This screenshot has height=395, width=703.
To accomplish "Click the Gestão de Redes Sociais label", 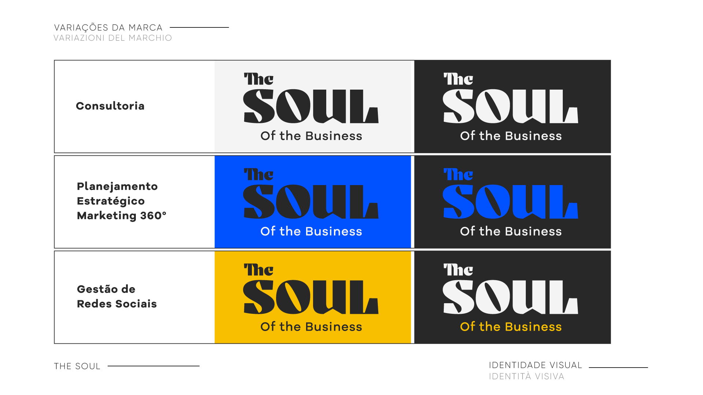I will click(x=117, y=296).
